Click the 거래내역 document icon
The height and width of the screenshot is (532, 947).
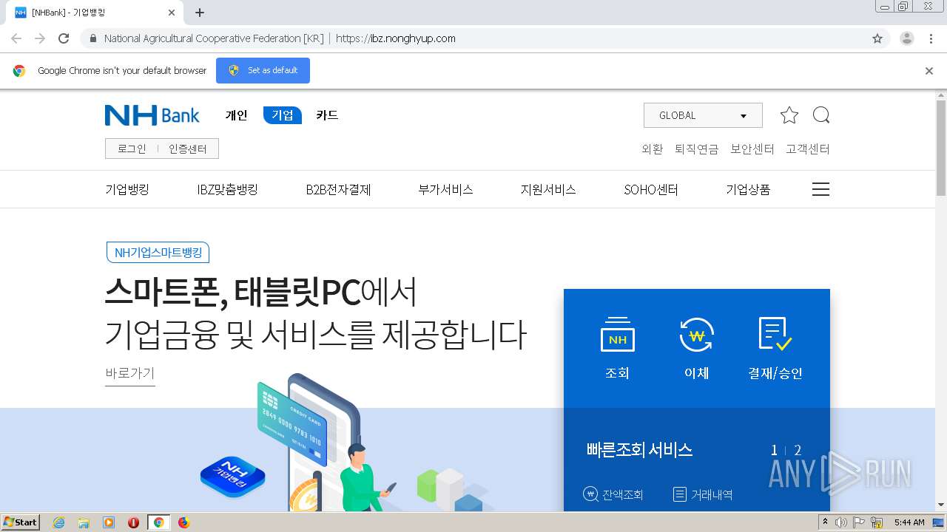pos(679,494)
